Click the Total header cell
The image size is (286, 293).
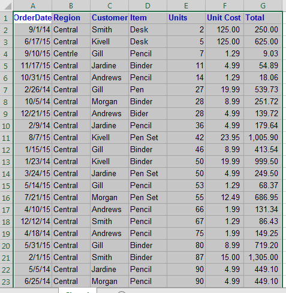click(x=263, y=18)
